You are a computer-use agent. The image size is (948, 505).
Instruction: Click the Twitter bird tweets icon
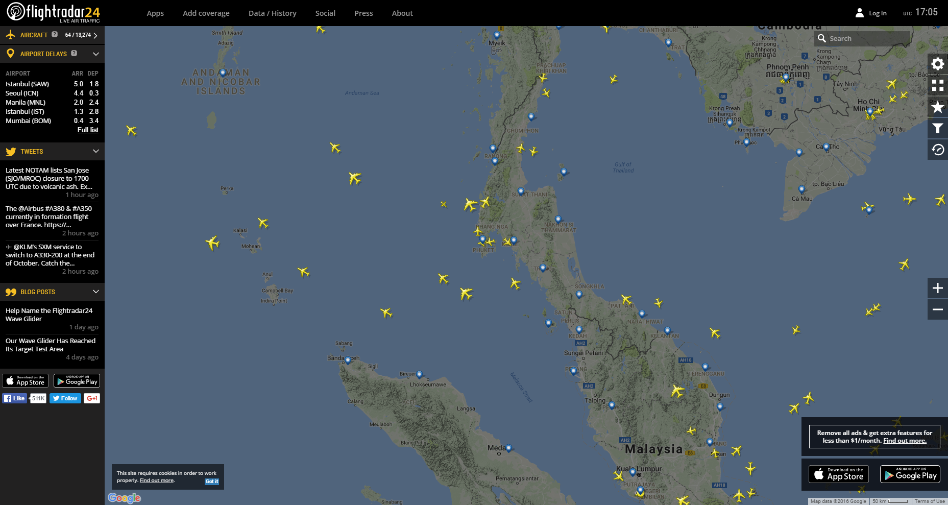pos(11,151)
